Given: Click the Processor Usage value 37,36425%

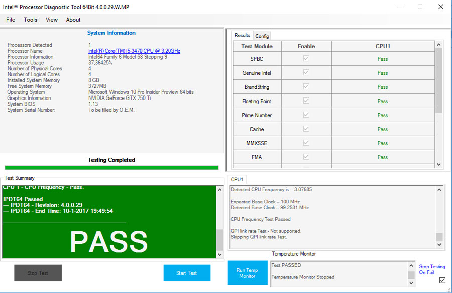Looking at the screenshot, I should tap(100, 63).
